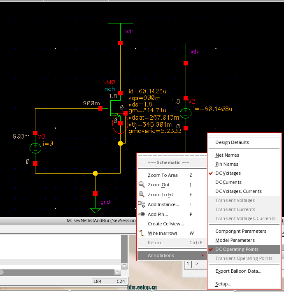The image size is (284, 292).
Task: Click the vds=1.8 annotation
Action: [x=140, y=104]
